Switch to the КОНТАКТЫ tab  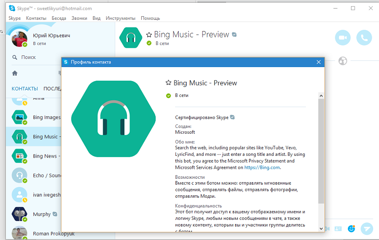(x=25, y=89)
